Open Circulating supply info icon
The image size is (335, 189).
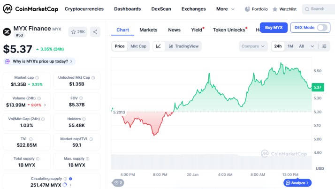pyautogui.click(x=65, y=179)
